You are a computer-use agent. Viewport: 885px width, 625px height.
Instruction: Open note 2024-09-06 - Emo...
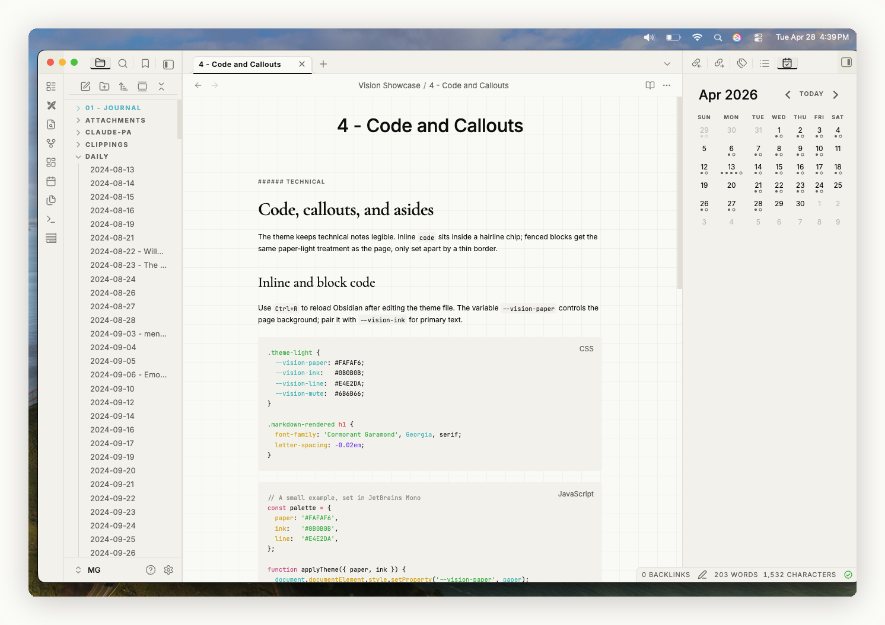click(128, 374)
